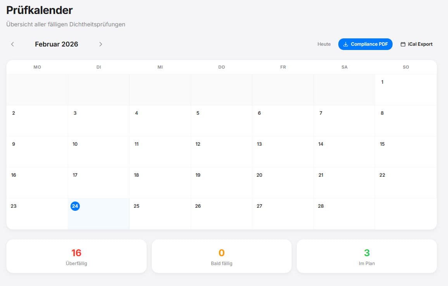The height and width of the screenshot is (286, 448).
Task: Select day 9 in the calendar
Action: pyautogui.click(x=37, y=152)
